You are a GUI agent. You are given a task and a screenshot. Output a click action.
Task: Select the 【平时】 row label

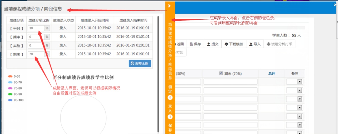[x=17, y=28]
